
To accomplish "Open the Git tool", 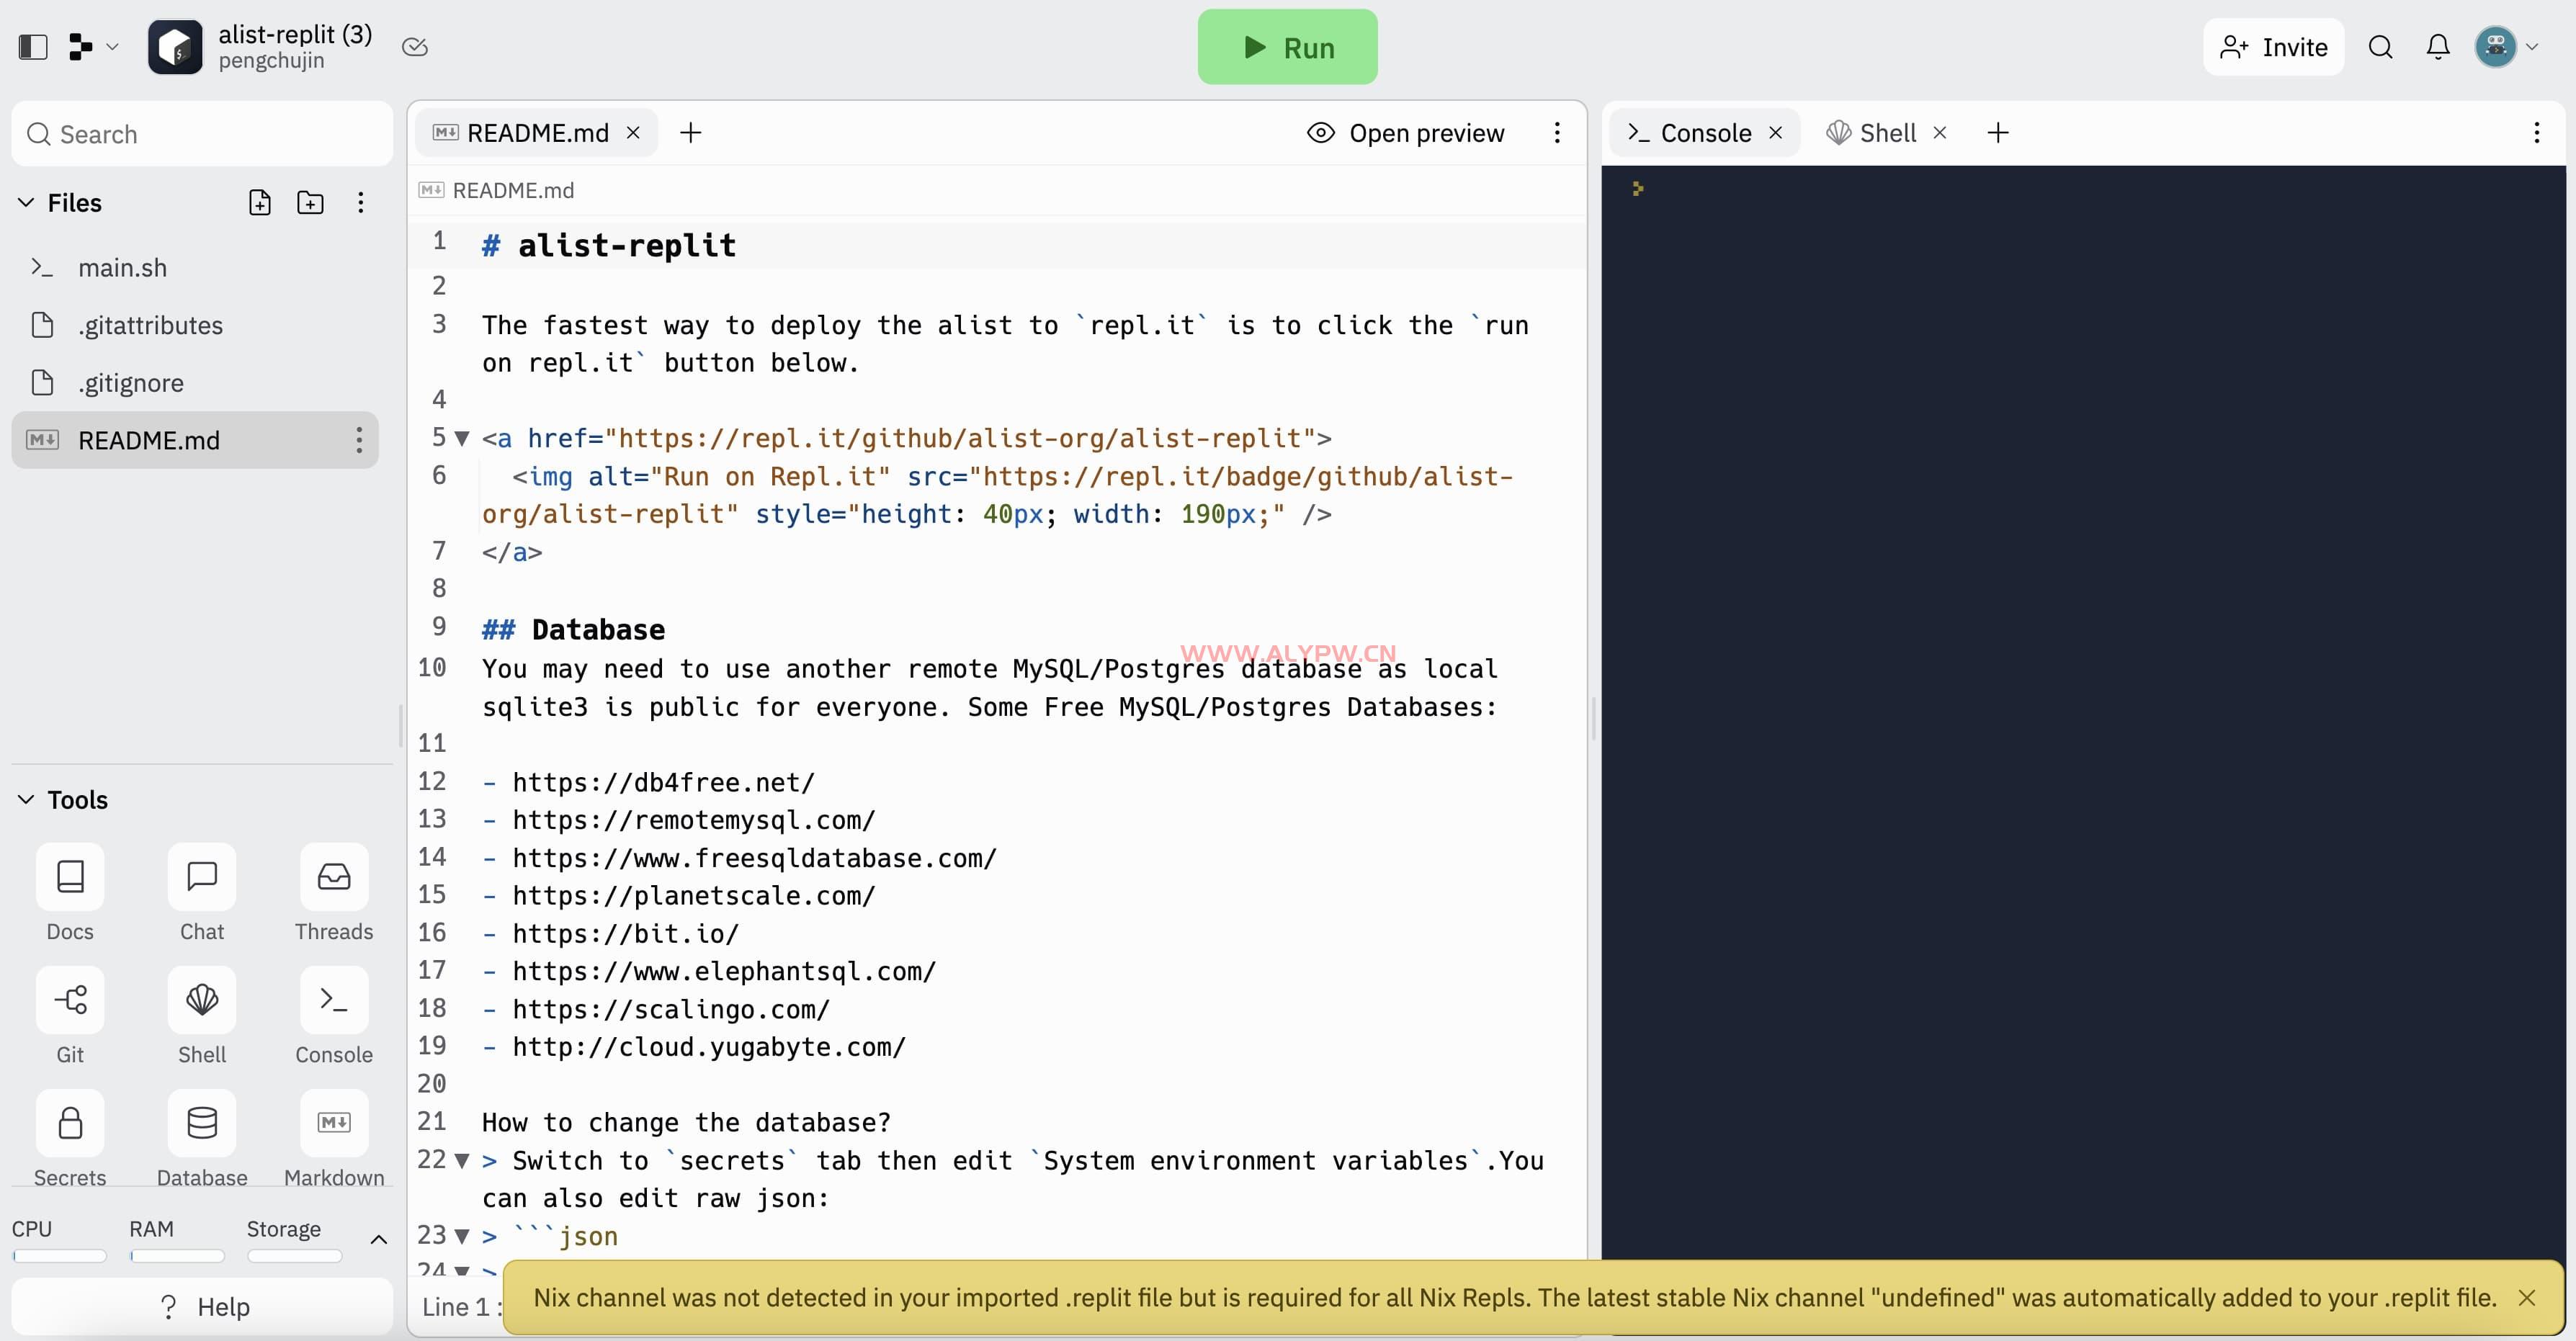I will (x=70, y=1000).
